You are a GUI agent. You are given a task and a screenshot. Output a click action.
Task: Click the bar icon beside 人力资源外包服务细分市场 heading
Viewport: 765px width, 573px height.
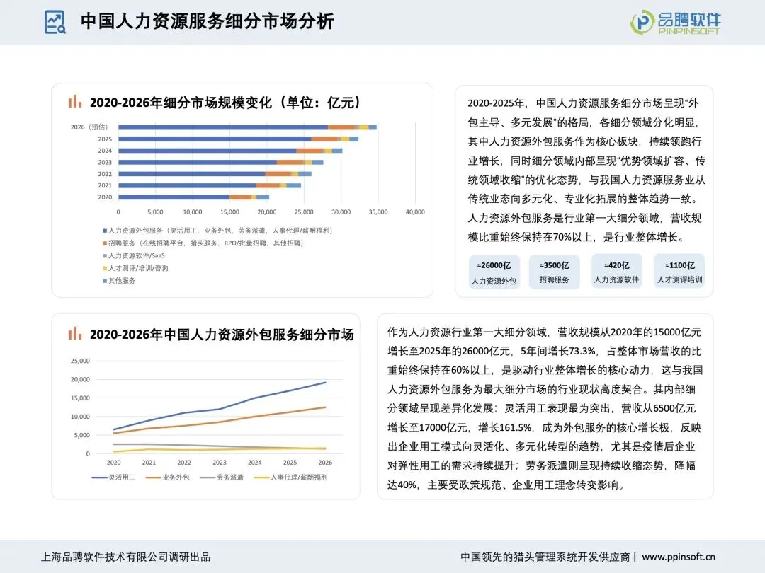(x=75, y=333)
